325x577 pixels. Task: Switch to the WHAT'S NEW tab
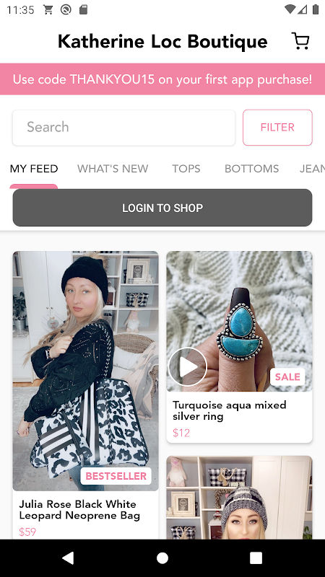point(113,169)
